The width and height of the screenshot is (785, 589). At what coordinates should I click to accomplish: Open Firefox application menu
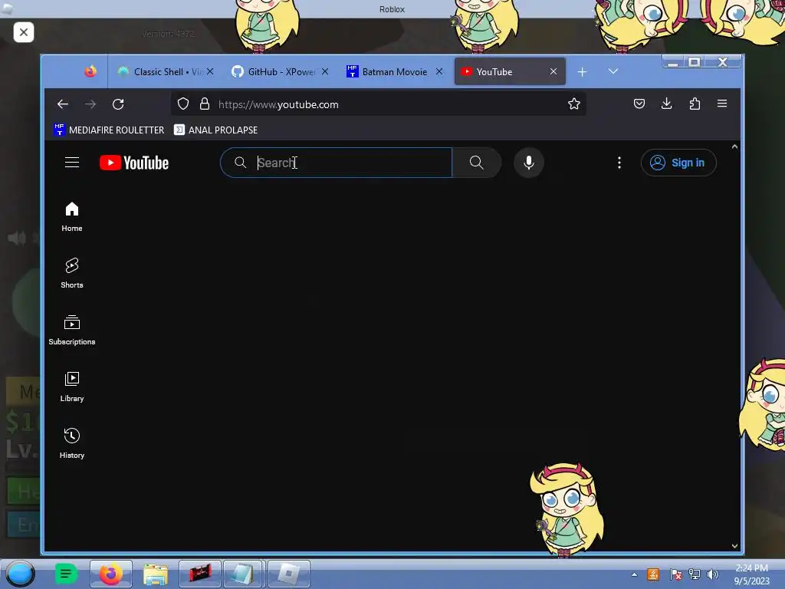[x=722, y=104]
